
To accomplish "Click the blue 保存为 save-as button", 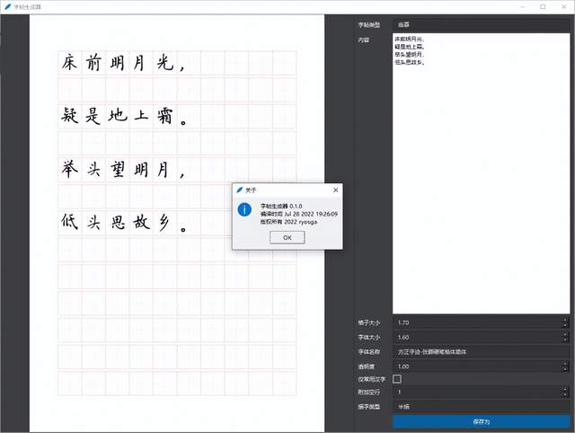I will [x=482, y=421].
